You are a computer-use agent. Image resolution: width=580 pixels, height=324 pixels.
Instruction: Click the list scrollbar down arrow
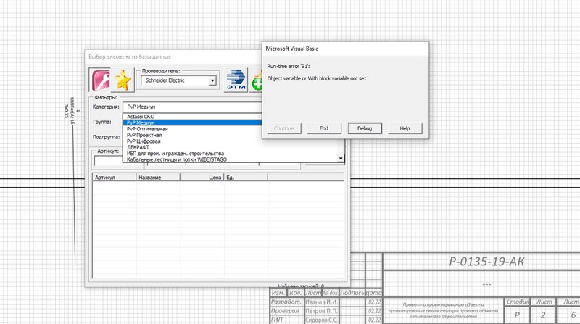coord(341,159)
